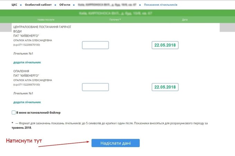Screen dimensions: 235x156
Task: Click Лічильник №1 label under ОПАЛЕННЯ
Action: (23, 93)
